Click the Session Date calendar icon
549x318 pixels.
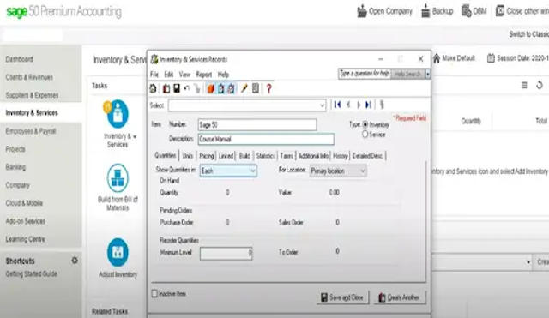point(491,58)
